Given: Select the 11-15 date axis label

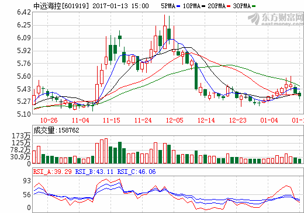Looking at the screenshot, I should pos(112,120).
